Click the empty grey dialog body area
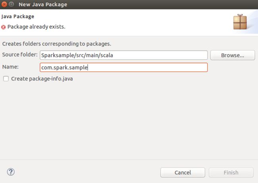 point(129,120)
